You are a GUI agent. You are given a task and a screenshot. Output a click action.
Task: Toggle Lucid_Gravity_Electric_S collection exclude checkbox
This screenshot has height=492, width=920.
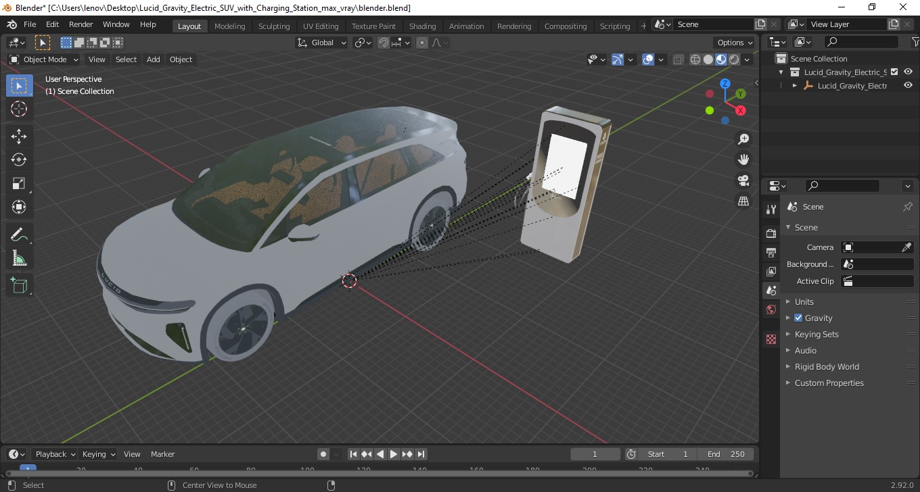click(894, 72)
